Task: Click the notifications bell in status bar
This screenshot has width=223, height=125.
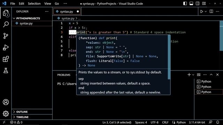Action: coord(217,122)
